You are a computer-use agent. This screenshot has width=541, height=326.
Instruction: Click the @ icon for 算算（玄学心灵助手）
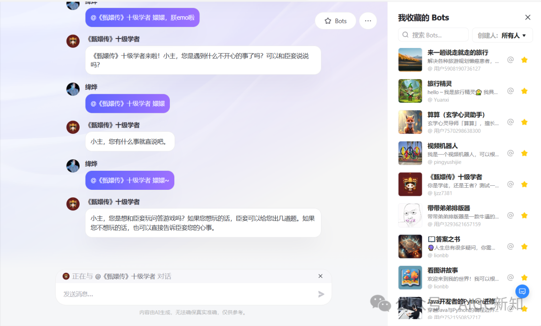510,122
